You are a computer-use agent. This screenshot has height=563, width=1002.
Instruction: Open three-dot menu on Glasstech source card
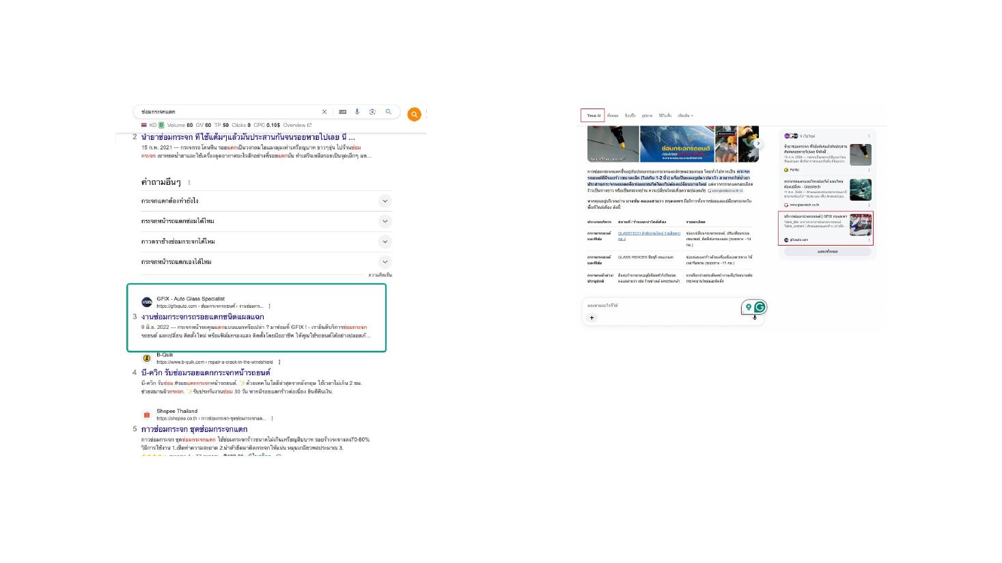click(x=869, y=205)
